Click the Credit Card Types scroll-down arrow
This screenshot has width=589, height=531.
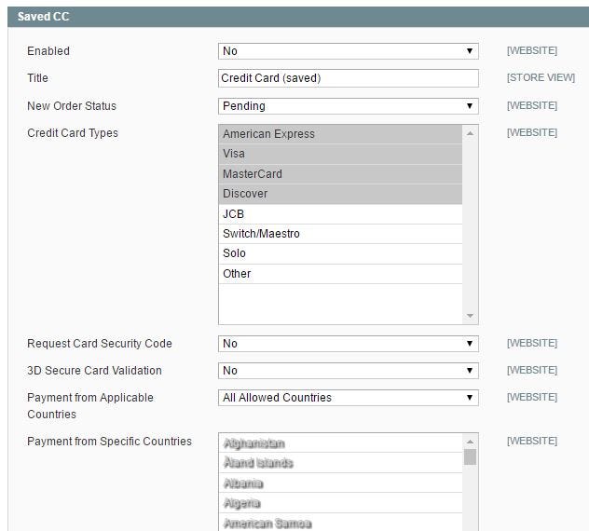pos(470,316)
